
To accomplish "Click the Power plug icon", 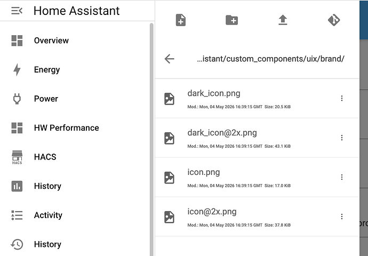I will coord(17,99).
